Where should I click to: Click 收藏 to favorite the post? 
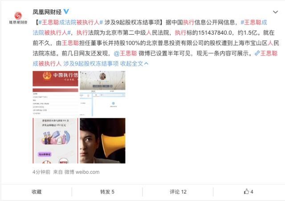(37, 192)
